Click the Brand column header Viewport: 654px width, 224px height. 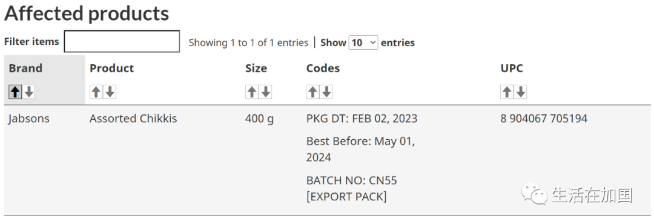coord(25,68)
